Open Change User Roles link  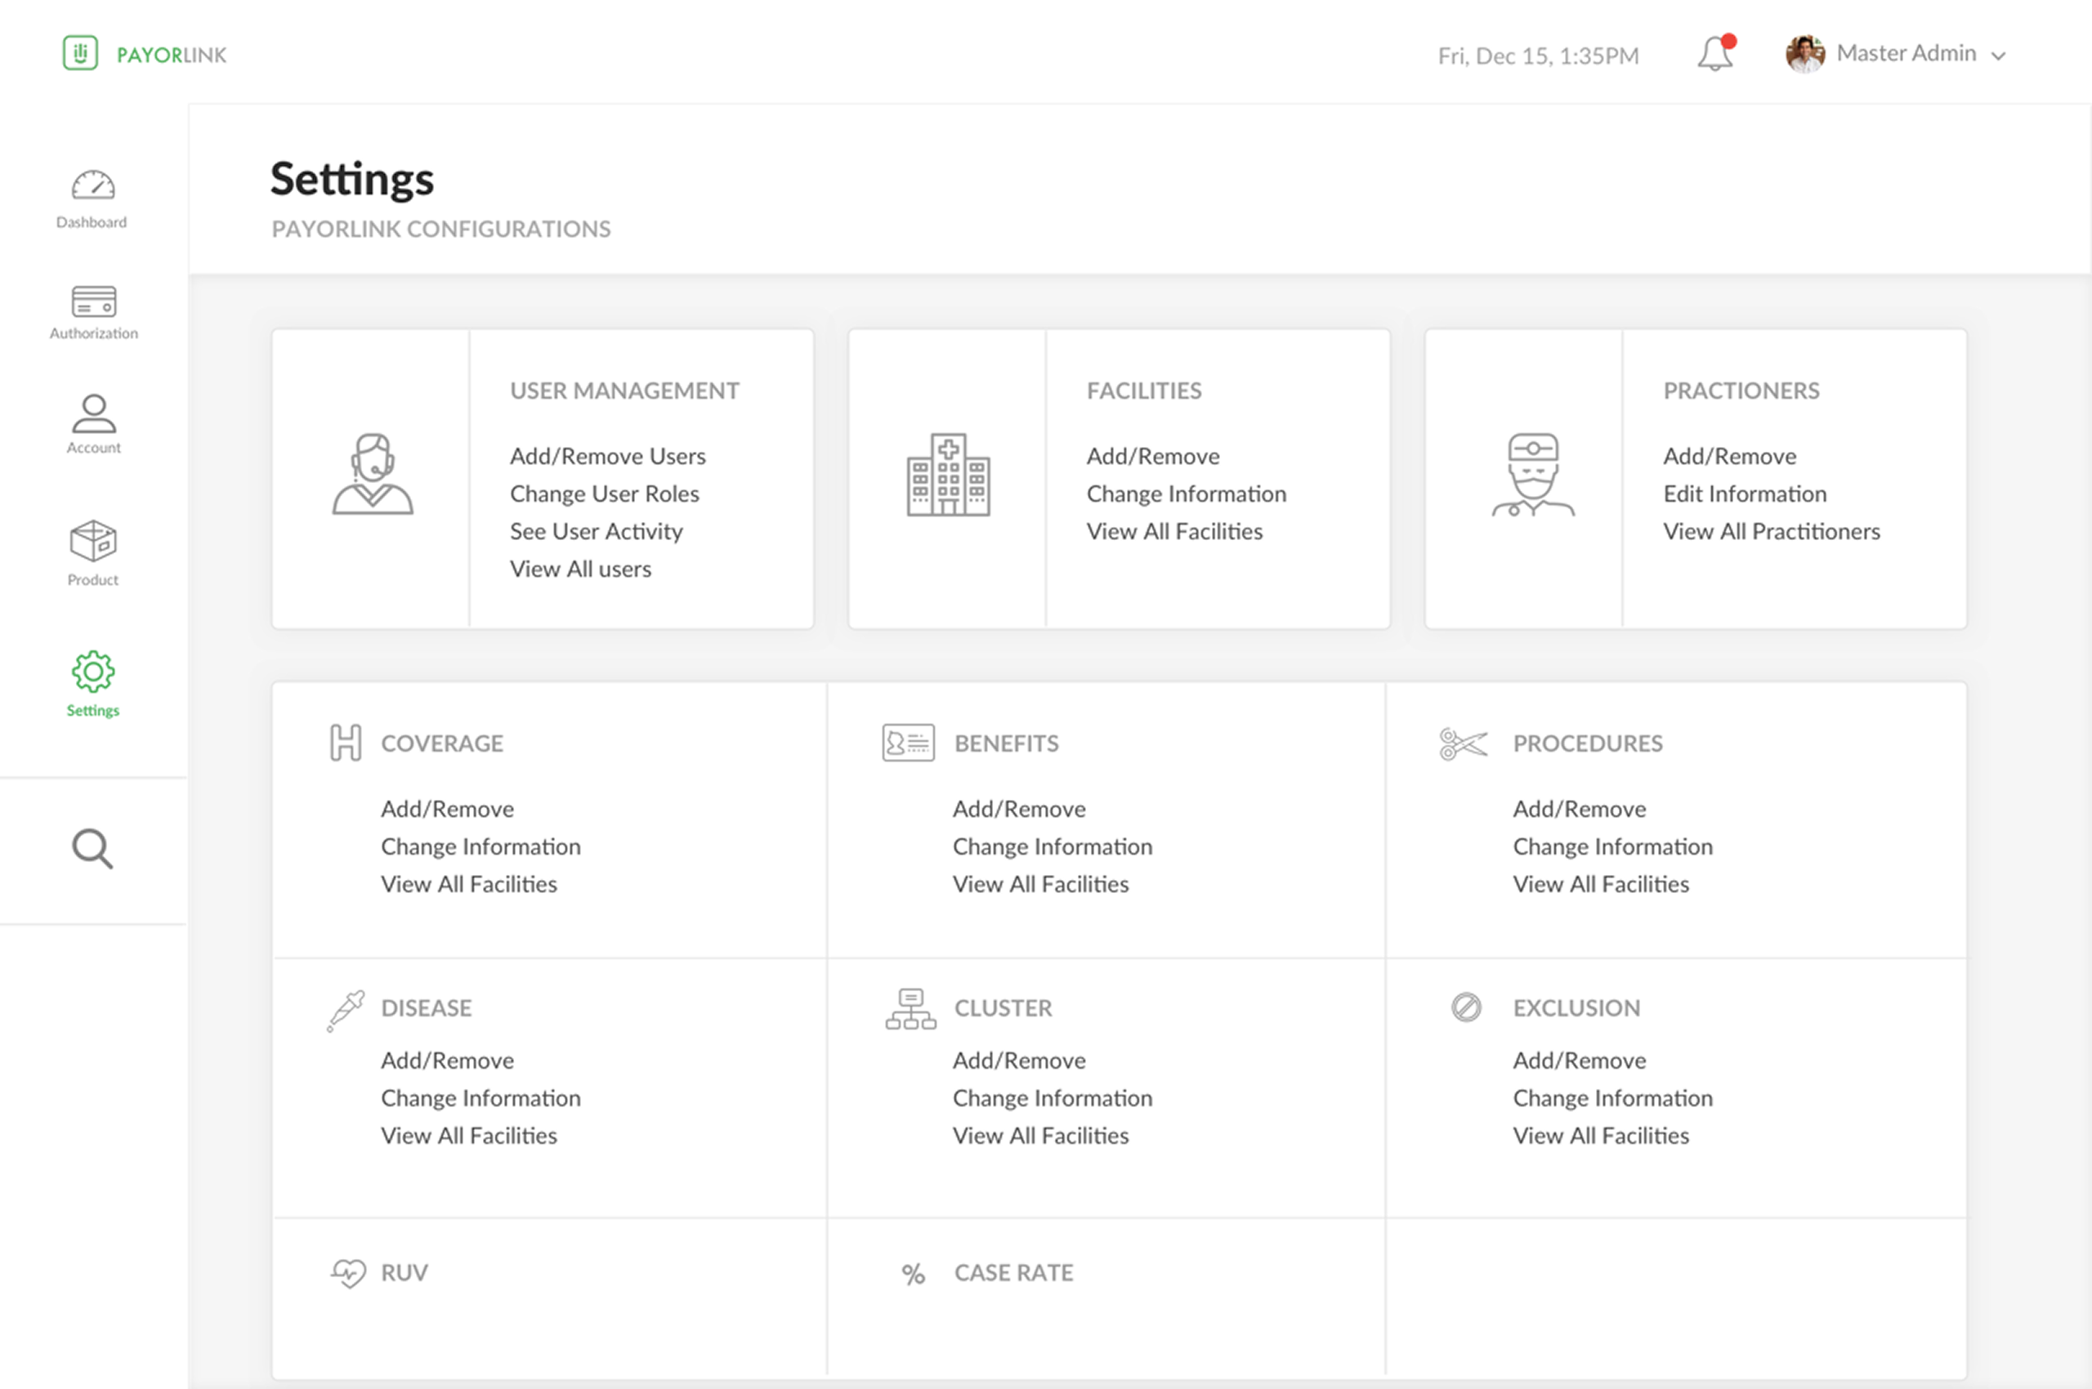pyautogui.click(x=604, y=494)
